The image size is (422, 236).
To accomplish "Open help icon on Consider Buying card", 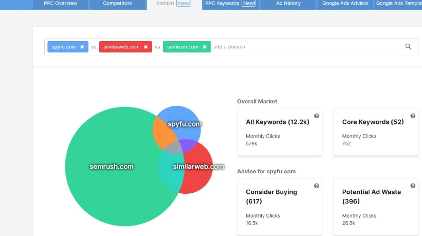I will tap(316, 186).
